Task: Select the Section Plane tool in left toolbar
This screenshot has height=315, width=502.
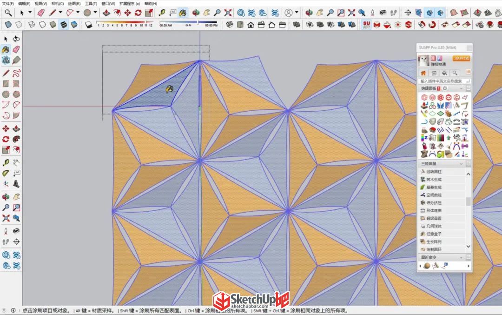Action: coord(16,242)
